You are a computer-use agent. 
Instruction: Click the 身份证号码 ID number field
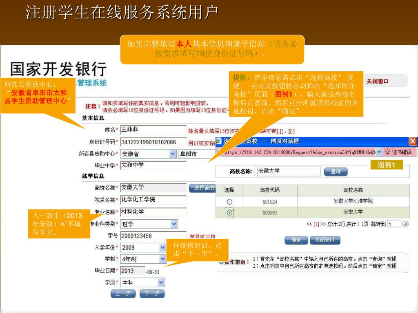(153, 142)
